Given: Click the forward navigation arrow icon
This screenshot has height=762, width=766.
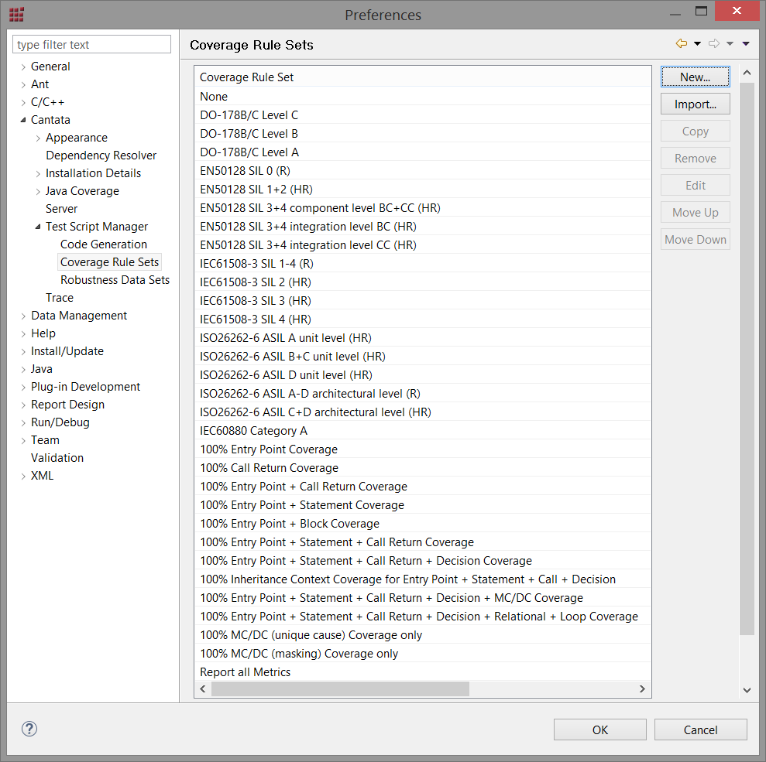Looking at the screenshot, I should coord(714,43).
